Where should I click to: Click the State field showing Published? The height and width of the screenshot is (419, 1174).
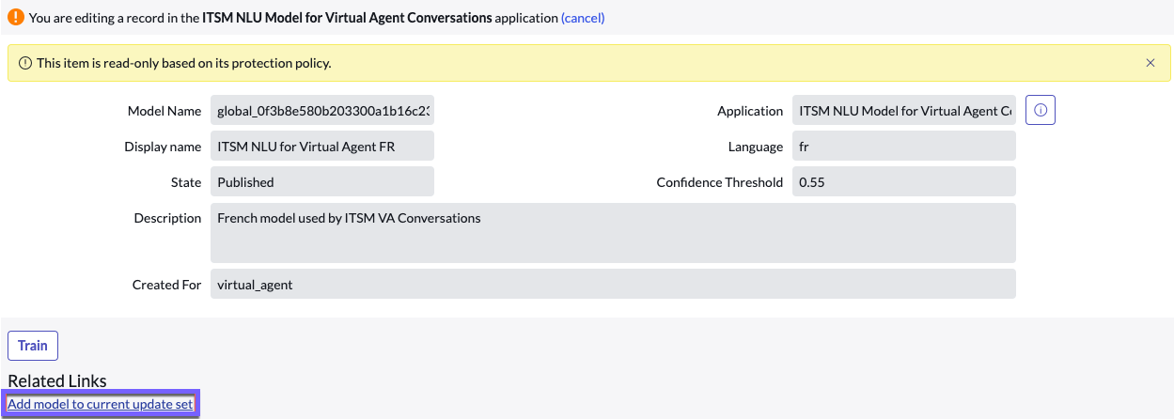point(322,182)
